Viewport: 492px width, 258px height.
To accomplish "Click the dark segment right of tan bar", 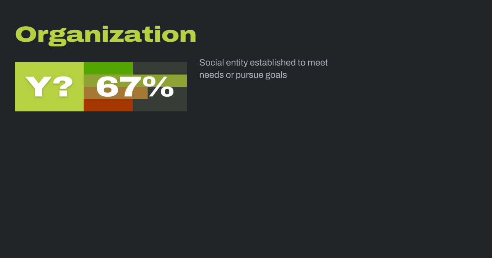I will 167,93.
